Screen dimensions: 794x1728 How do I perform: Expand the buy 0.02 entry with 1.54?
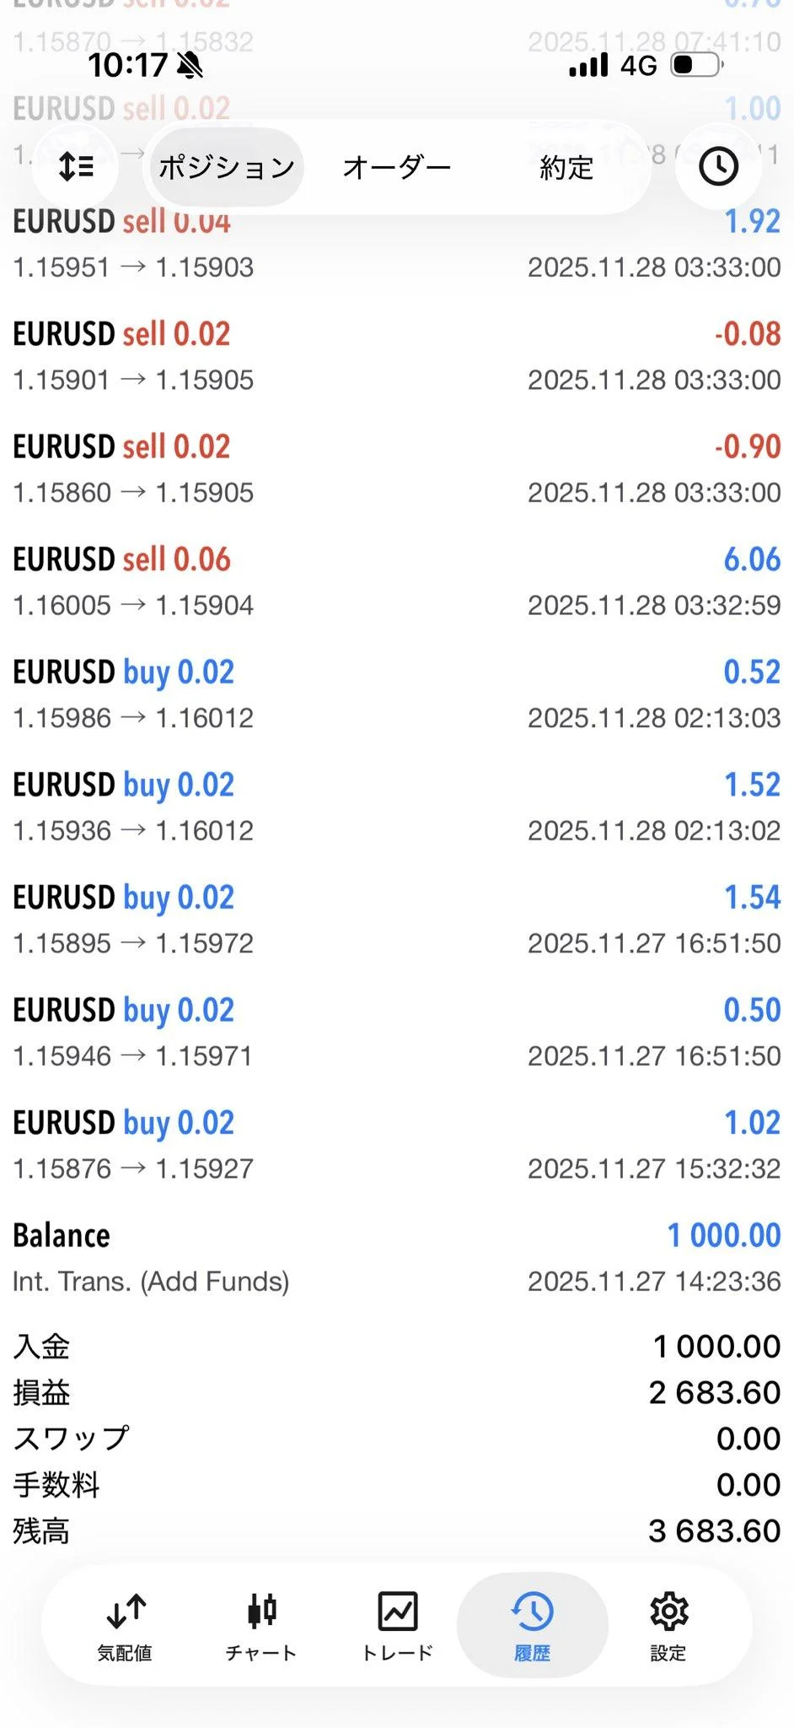point(397,920)
